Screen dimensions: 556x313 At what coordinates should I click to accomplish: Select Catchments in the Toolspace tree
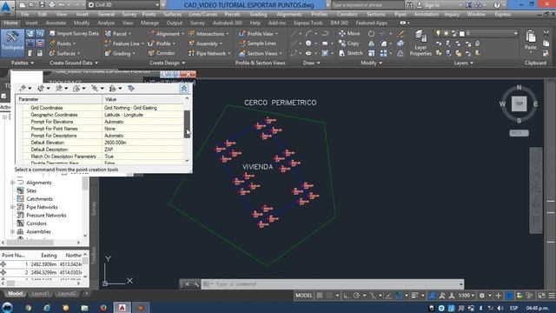click(x=39, y=199)
